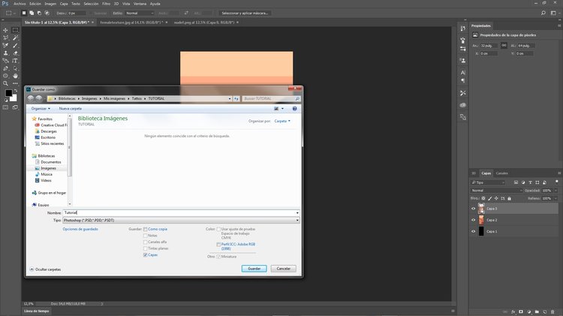
Task: Open the 'Organizar' dropdown in save dialog
Action: [41, 108]
